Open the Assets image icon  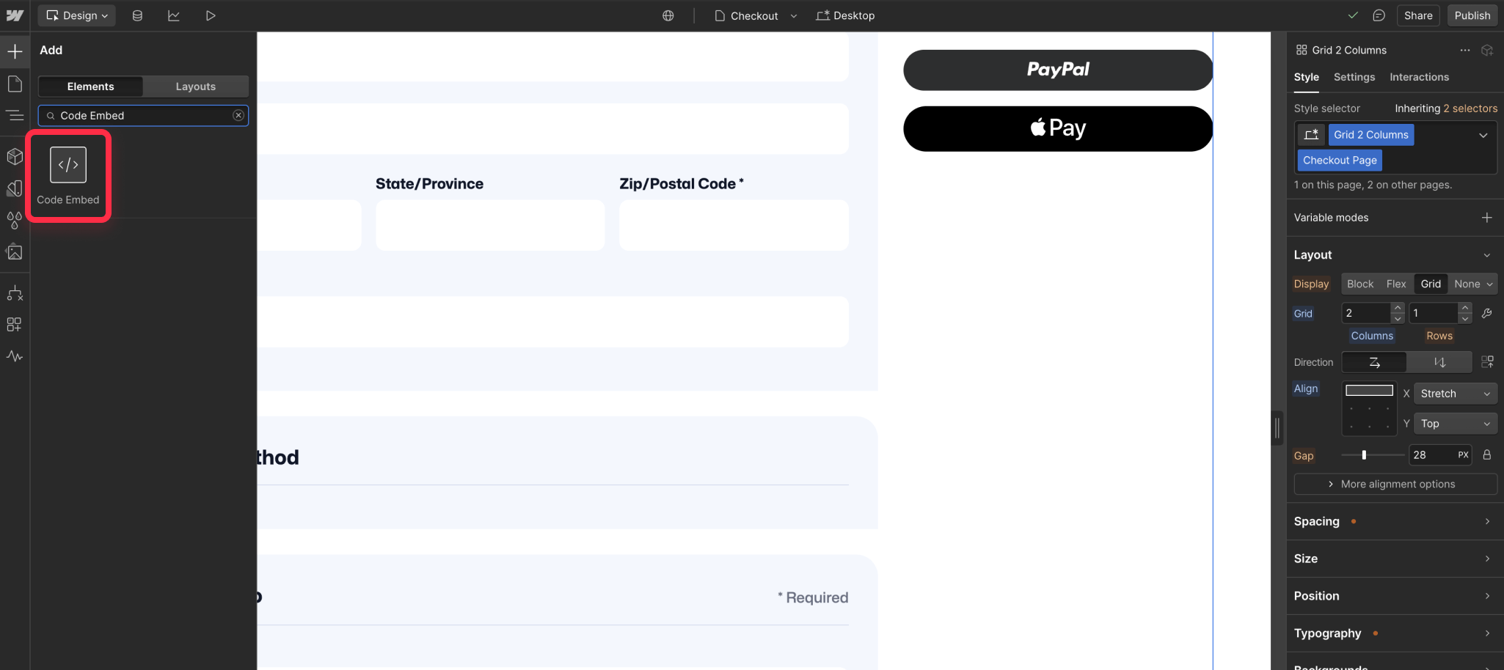coord(15,252)
